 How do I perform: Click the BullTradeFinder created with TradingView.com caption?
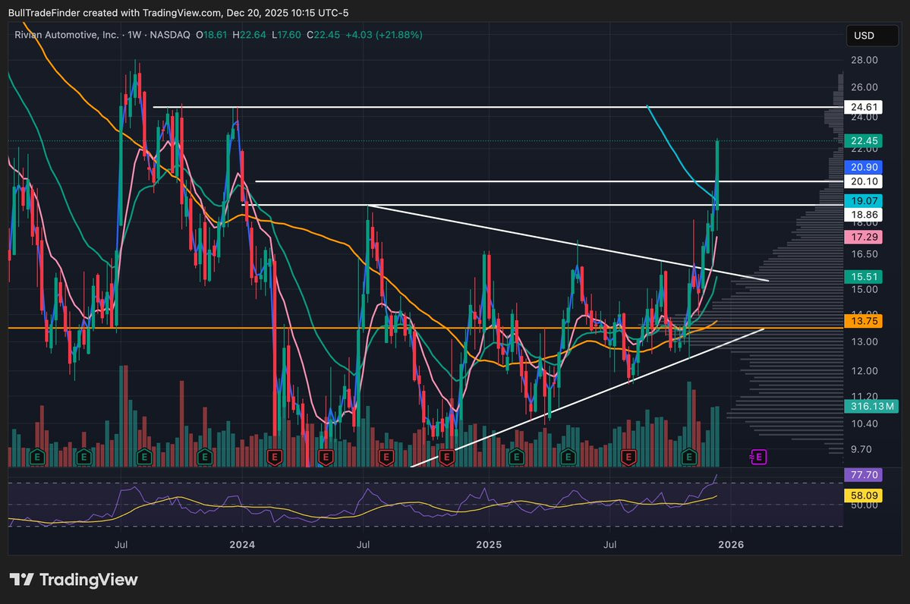coord(178,13)
